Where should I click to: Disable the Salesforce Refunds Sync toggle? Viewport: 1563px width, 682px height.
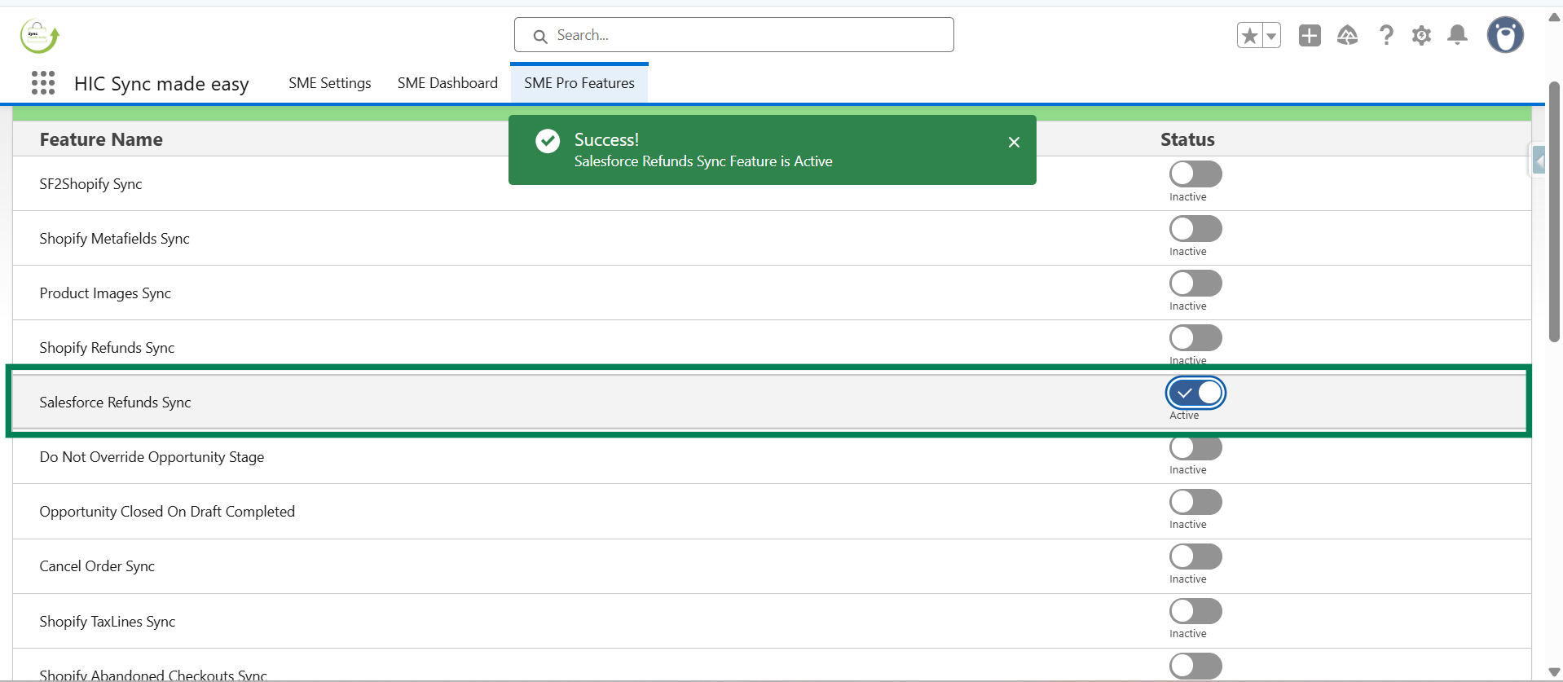[1195, 393]
